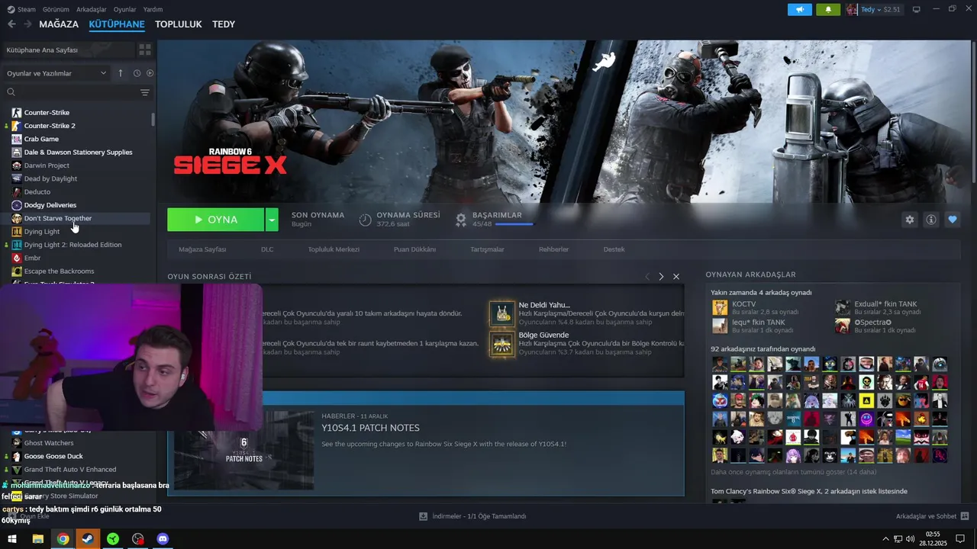
Task: Open Puan Dükkânı link
Action: (414, 249)
